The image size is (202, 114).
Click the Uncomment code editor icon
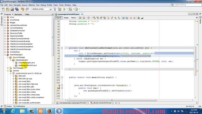tap(142, 18)
